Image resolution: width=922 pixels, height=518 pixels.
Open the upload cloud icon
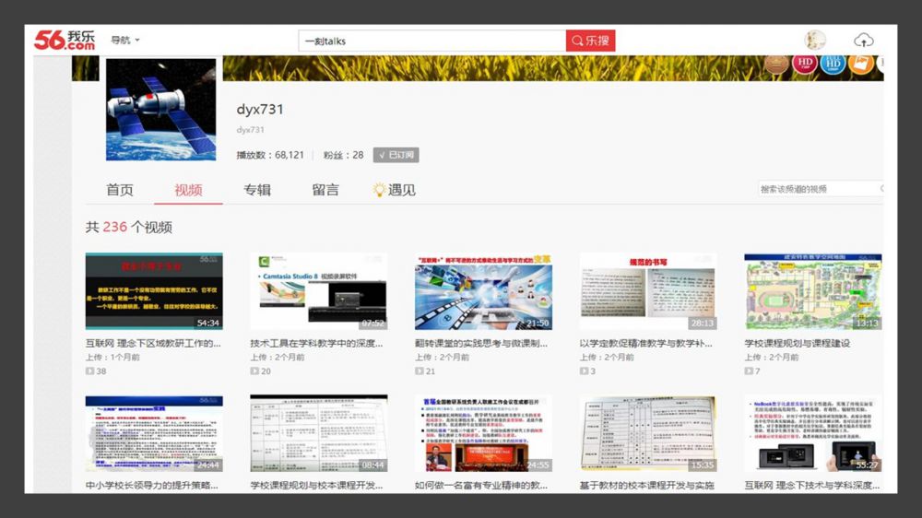click(x=863, y=41)
